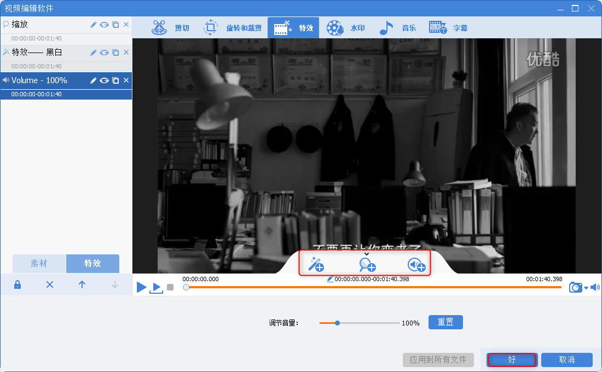Click the 缩放 time range 00:00:00-00:01:40
This screenshot has height=372, width=602.
coord(37,38)
